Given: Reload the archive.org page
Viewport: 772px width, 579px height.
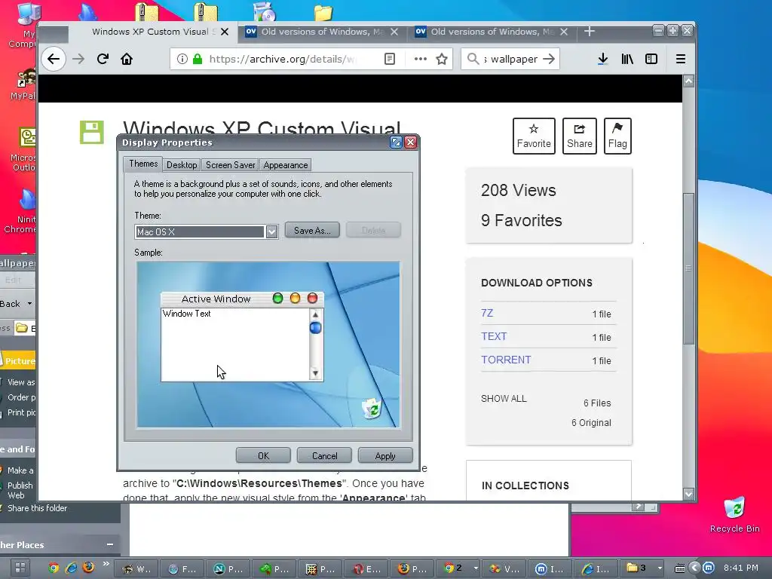Looking at the screenshot, I should tap(103, 59).
